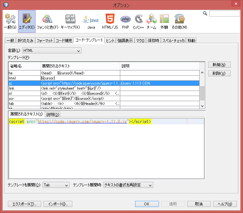This screenshot has height=213, width=243.
Task: Click the 説明 column header
Action: coord(160,66)
